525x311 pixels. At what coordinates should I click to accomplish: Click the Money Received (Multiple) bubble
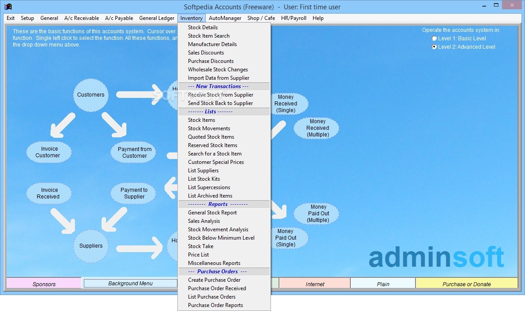point(317,128)
